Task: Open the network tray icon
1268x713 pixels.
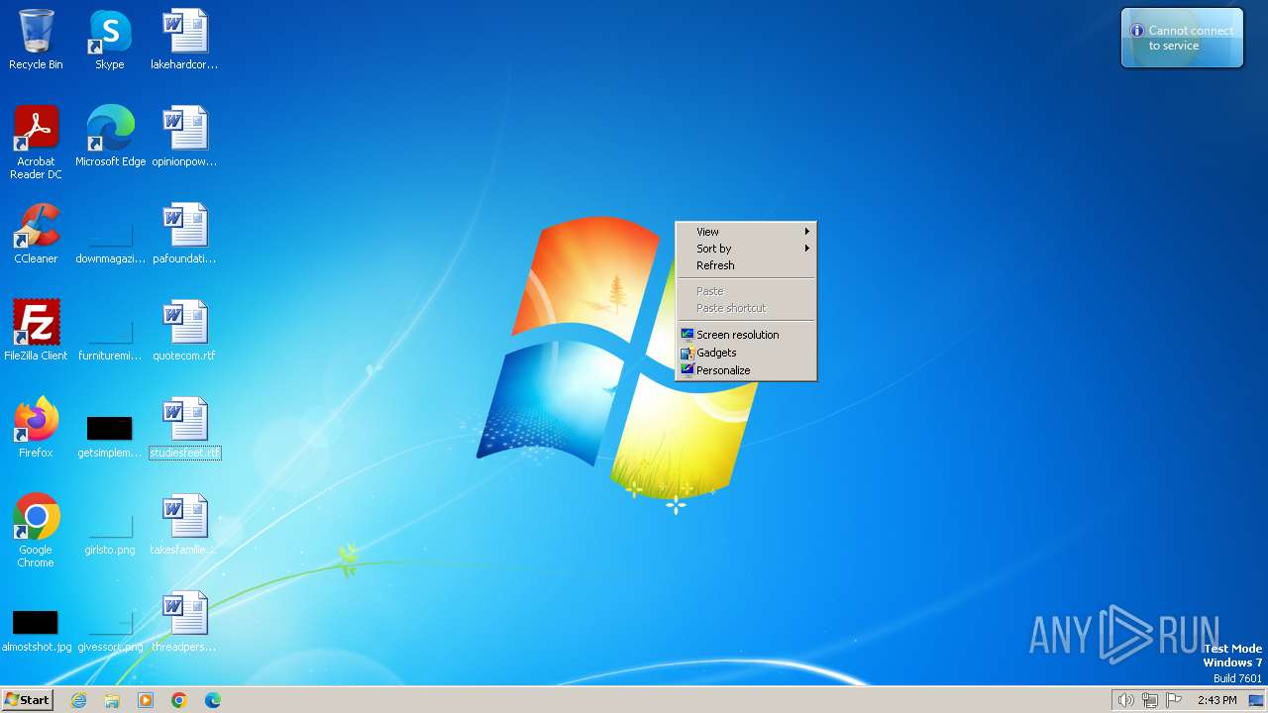Action: click(1149, 700)
